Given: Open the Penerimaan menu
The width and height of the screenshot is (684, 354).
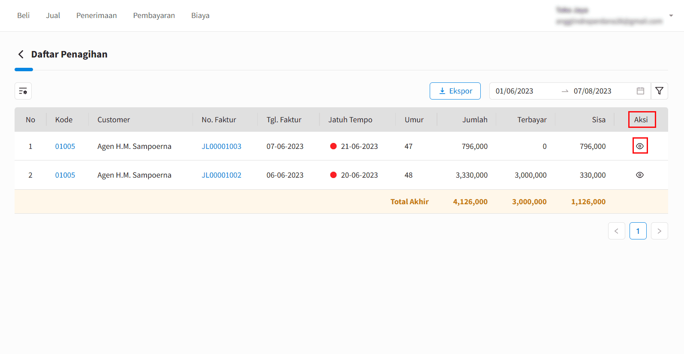Looking at the screenshot, I should click(96, 15).
